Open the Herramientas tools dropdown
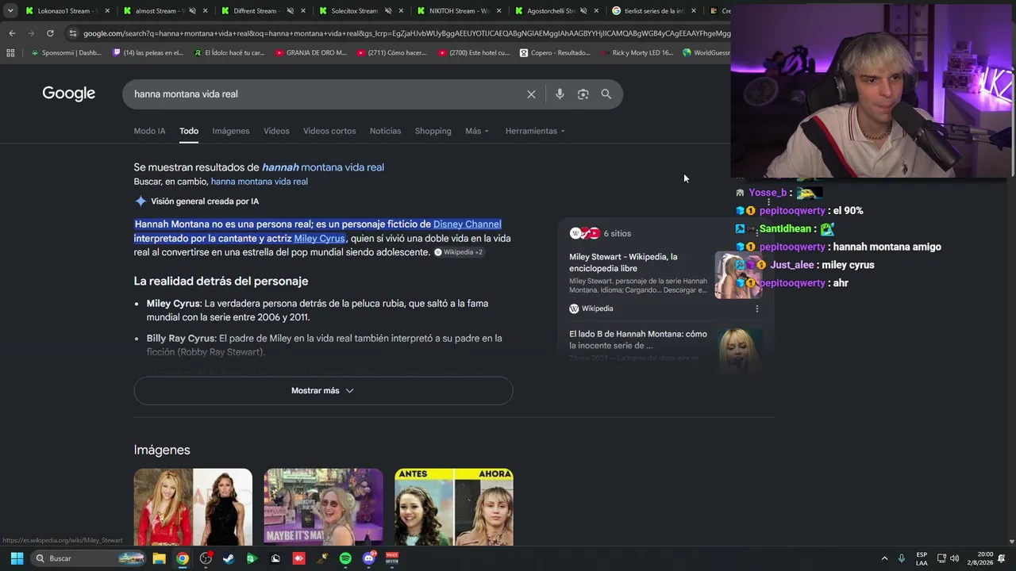1016x571 pixels. click(x=535, y=131)
